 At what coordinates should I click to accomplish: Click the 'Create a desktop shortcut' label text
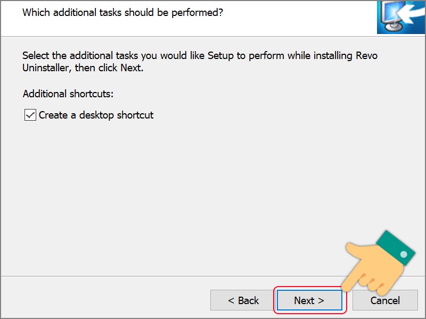(x=96, y=115)
